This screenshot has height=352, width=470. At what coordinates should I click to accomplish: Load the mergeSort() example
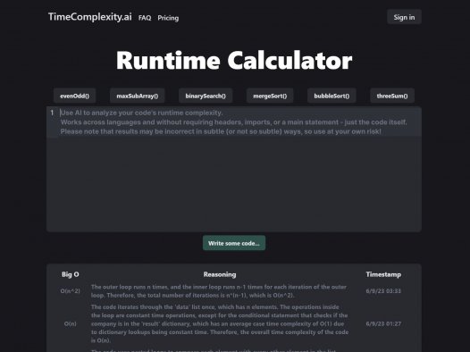270,96
